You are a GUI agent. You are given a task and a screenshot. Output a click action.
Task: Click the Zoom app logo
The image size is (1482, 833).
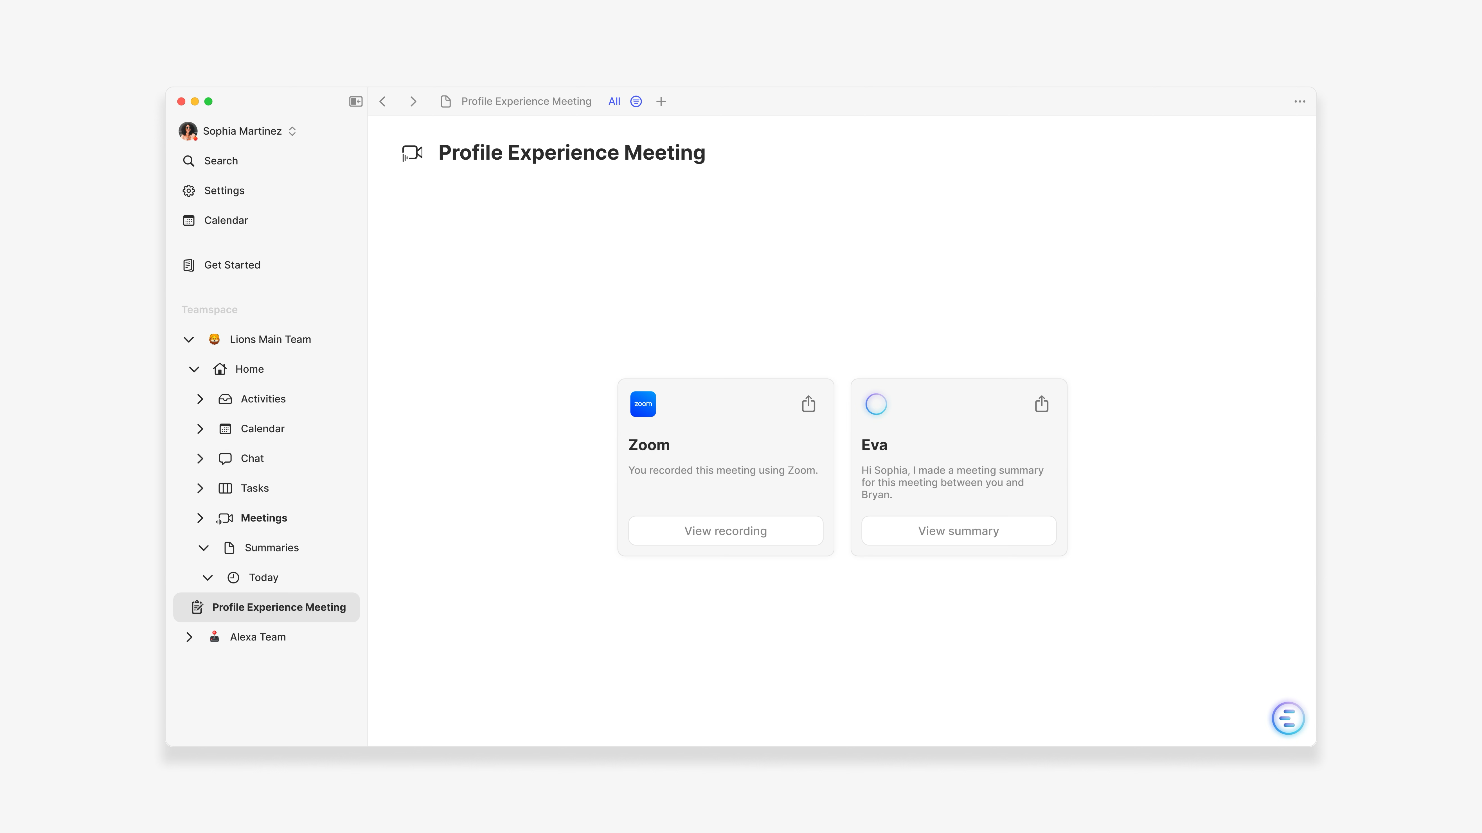(643, 404)
